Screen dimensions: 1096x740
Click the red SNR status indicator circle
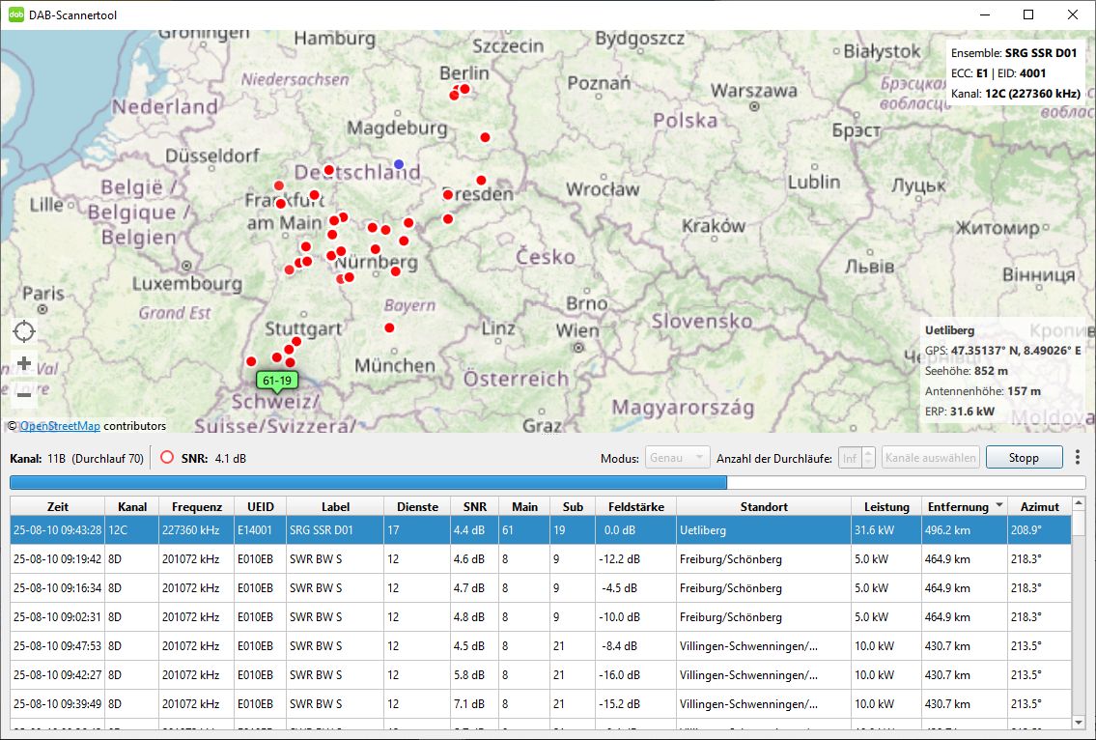click(x=167, y=458)
